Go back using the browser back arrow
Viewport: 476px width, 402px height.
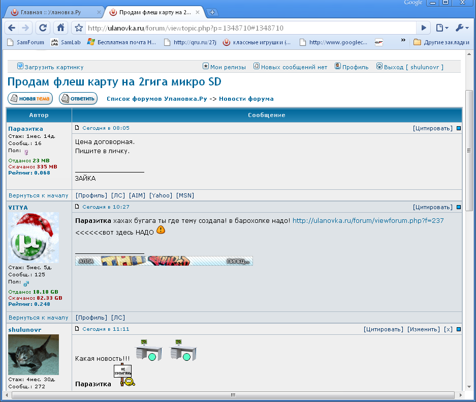click(x=12, y=28)
